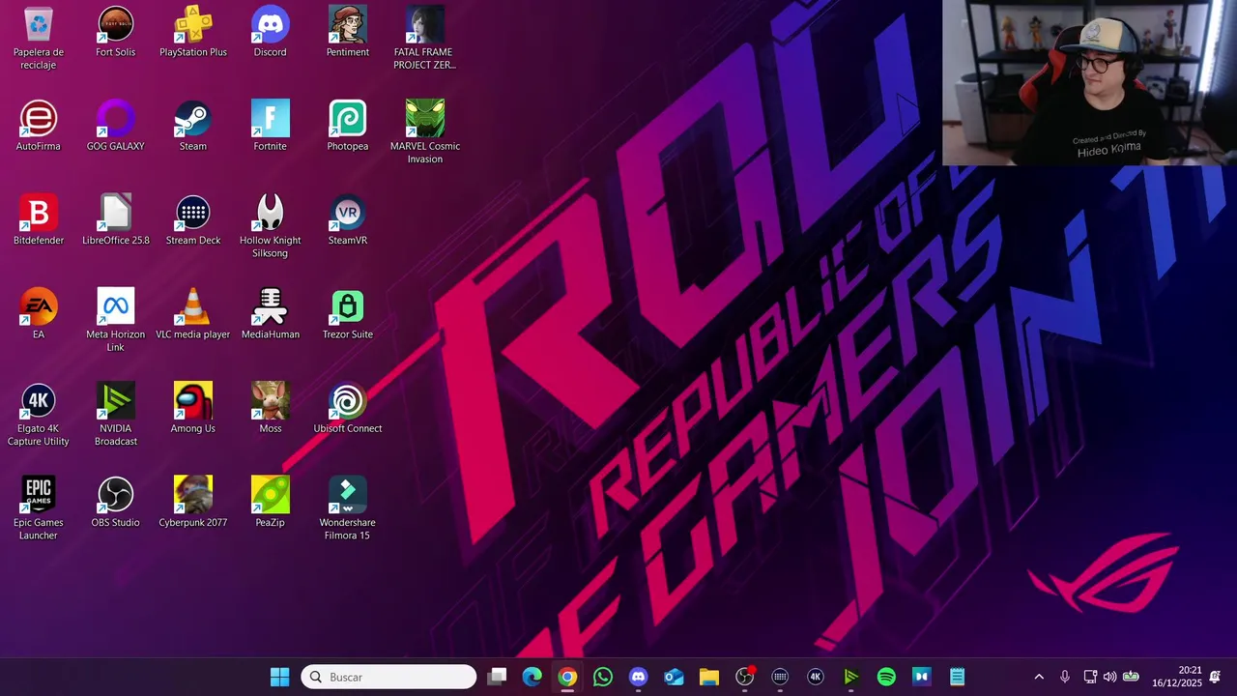Select the VLC media player shortcut

pyautogui.click(x=193, y=313)
